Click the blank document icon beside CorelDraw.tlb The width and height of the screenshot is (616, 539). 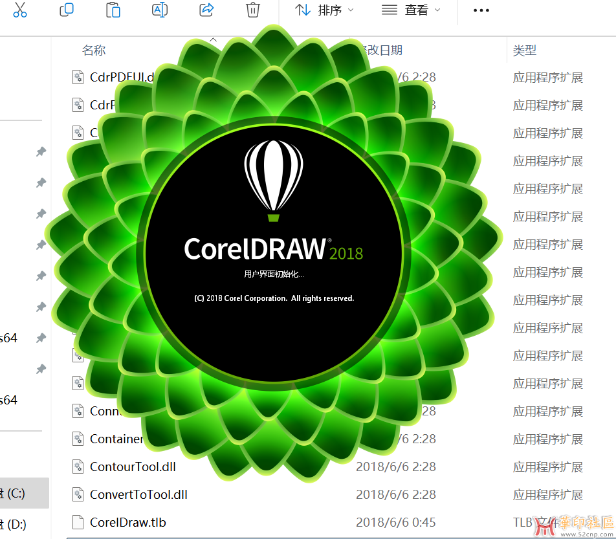(x=78, y=523)
